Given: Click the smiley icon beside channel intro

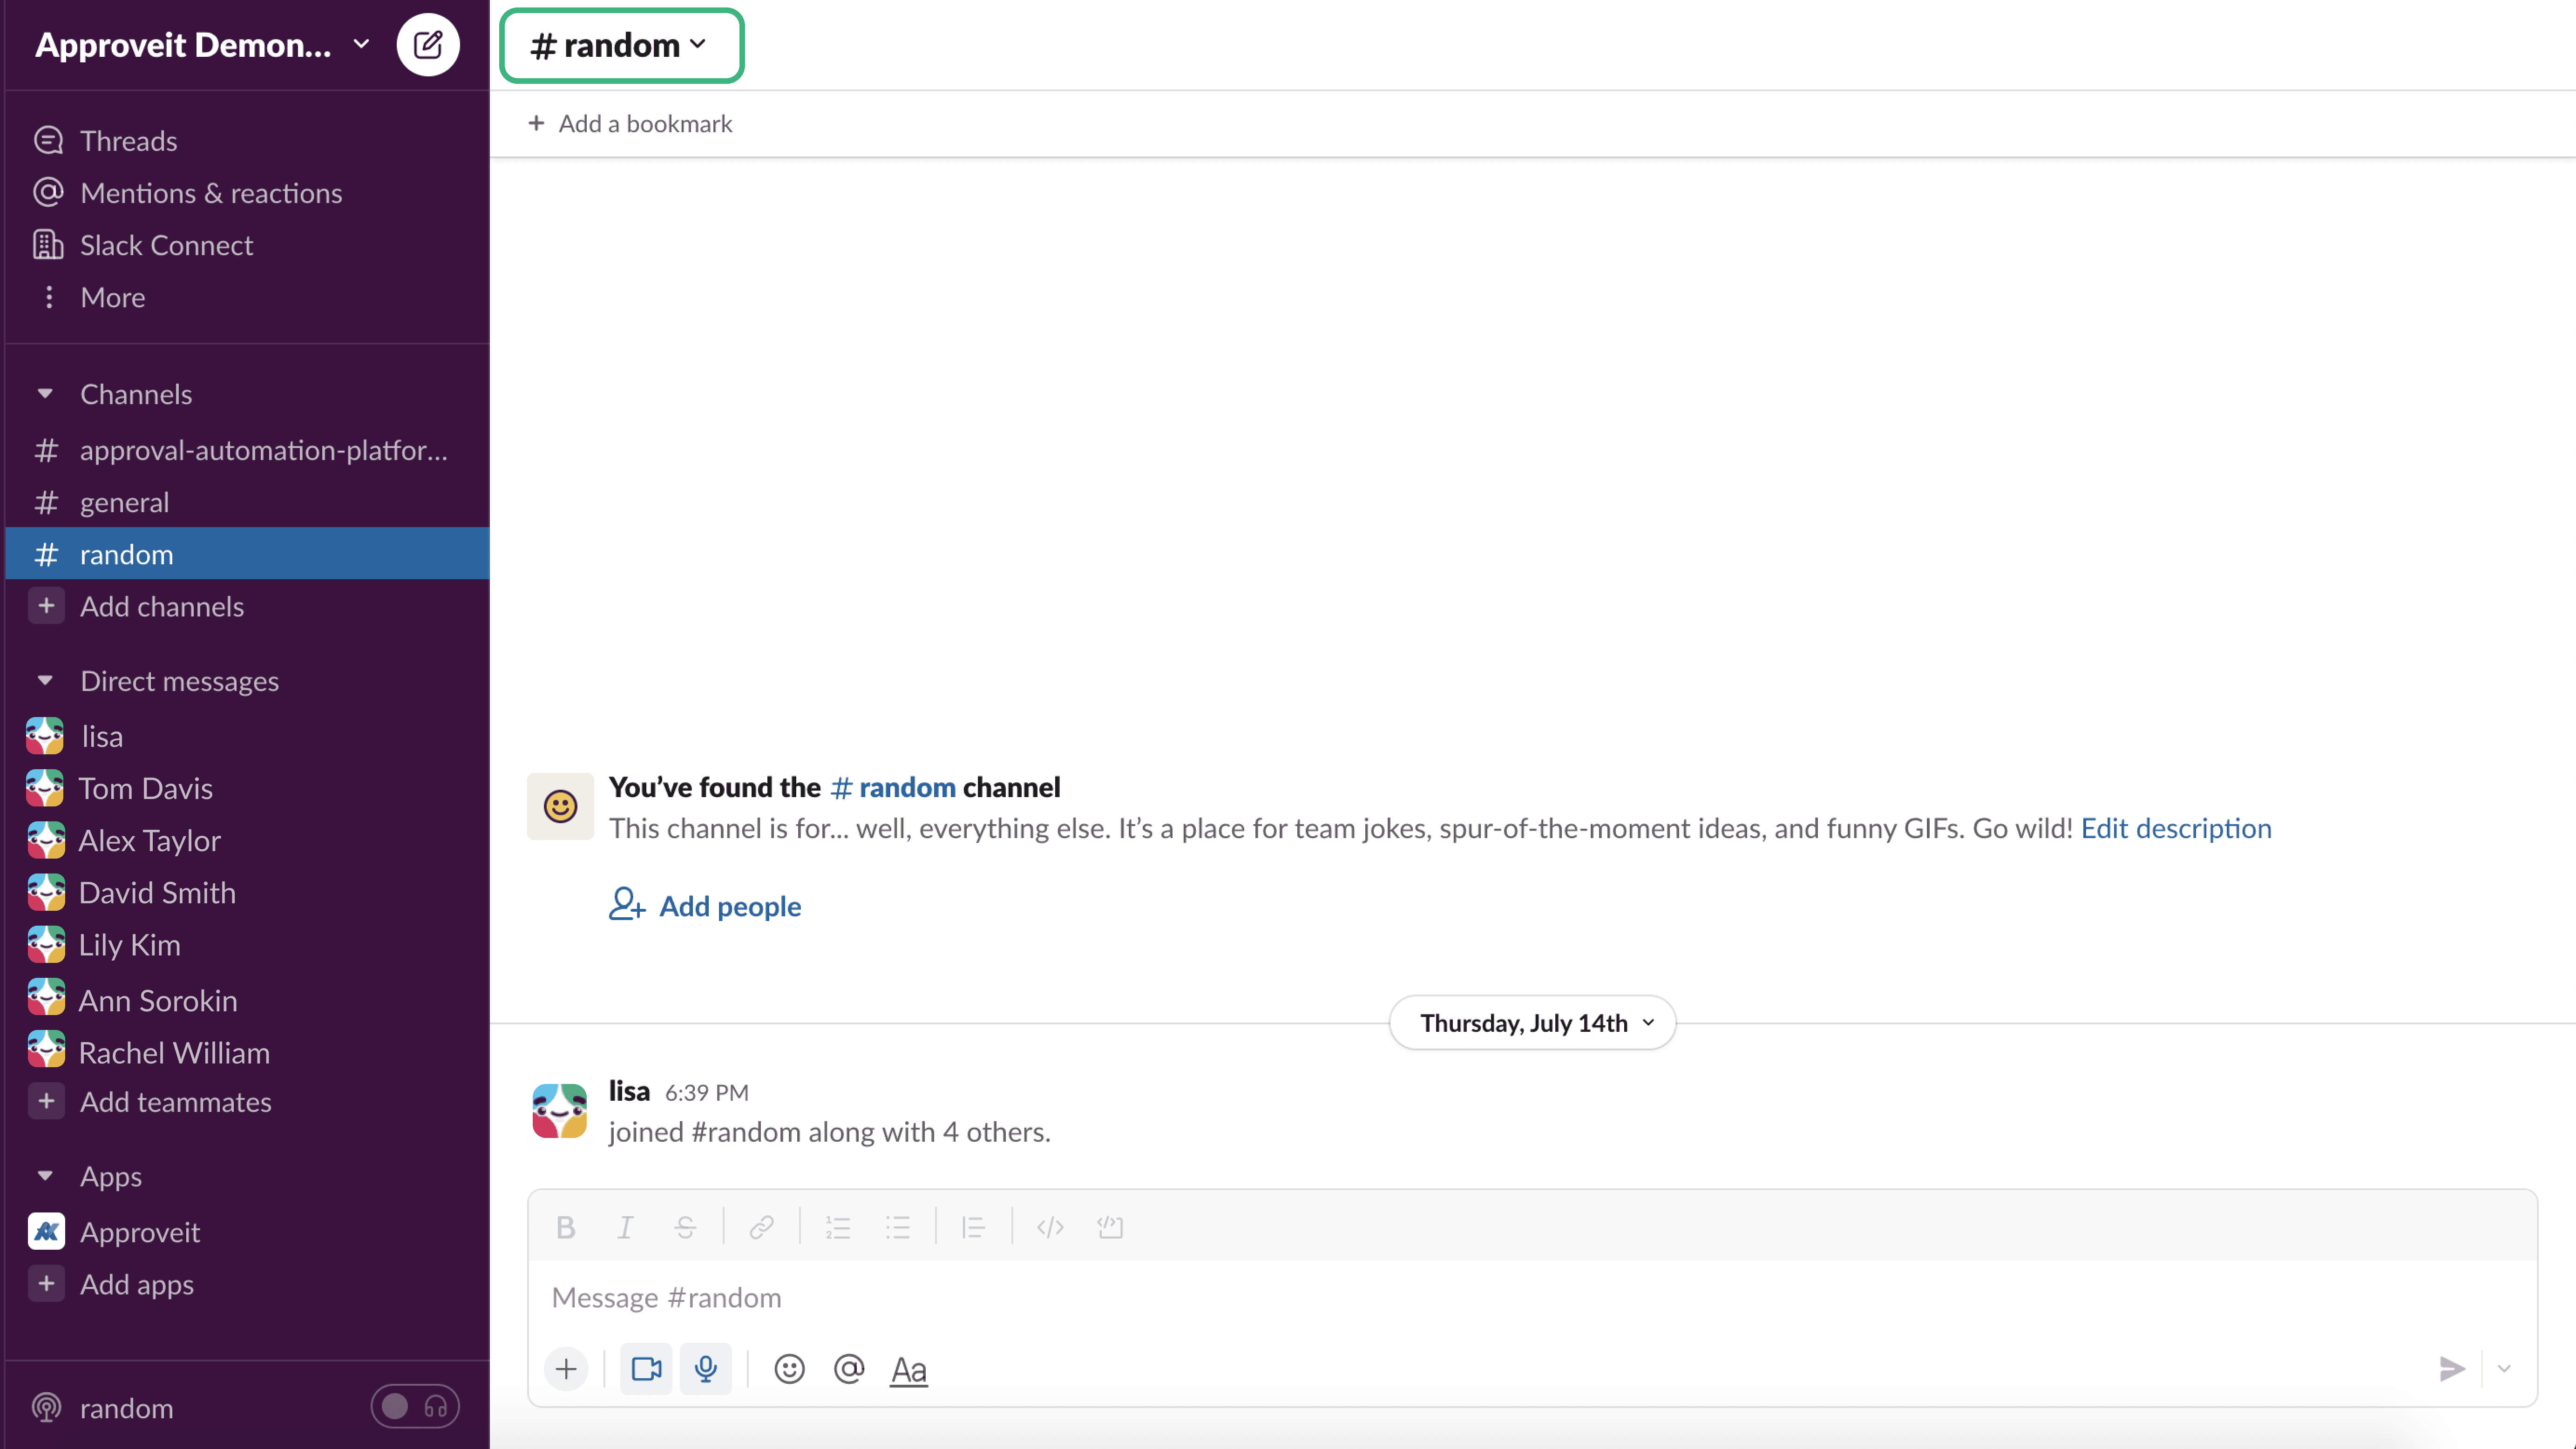Looking at the screenshot, I should (x=560, y=806).
